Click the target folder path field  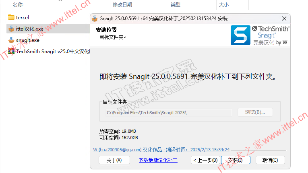coord(169,113)
